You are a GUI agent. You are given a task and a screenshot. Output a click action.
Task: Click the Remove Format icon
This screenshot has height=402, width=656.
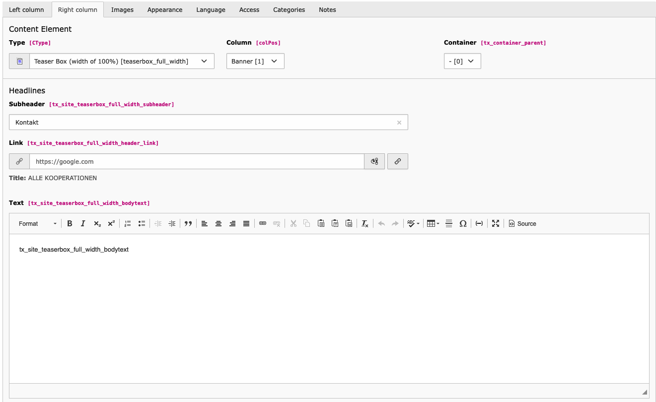tap(365, 224)
